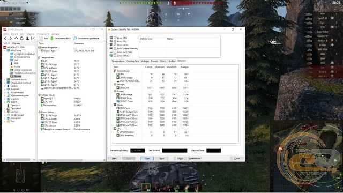Open the graph icon in AIDA64 toolbar
This screenshot has height=193, width=343.
pyautogui.click(x=33, y=39)
